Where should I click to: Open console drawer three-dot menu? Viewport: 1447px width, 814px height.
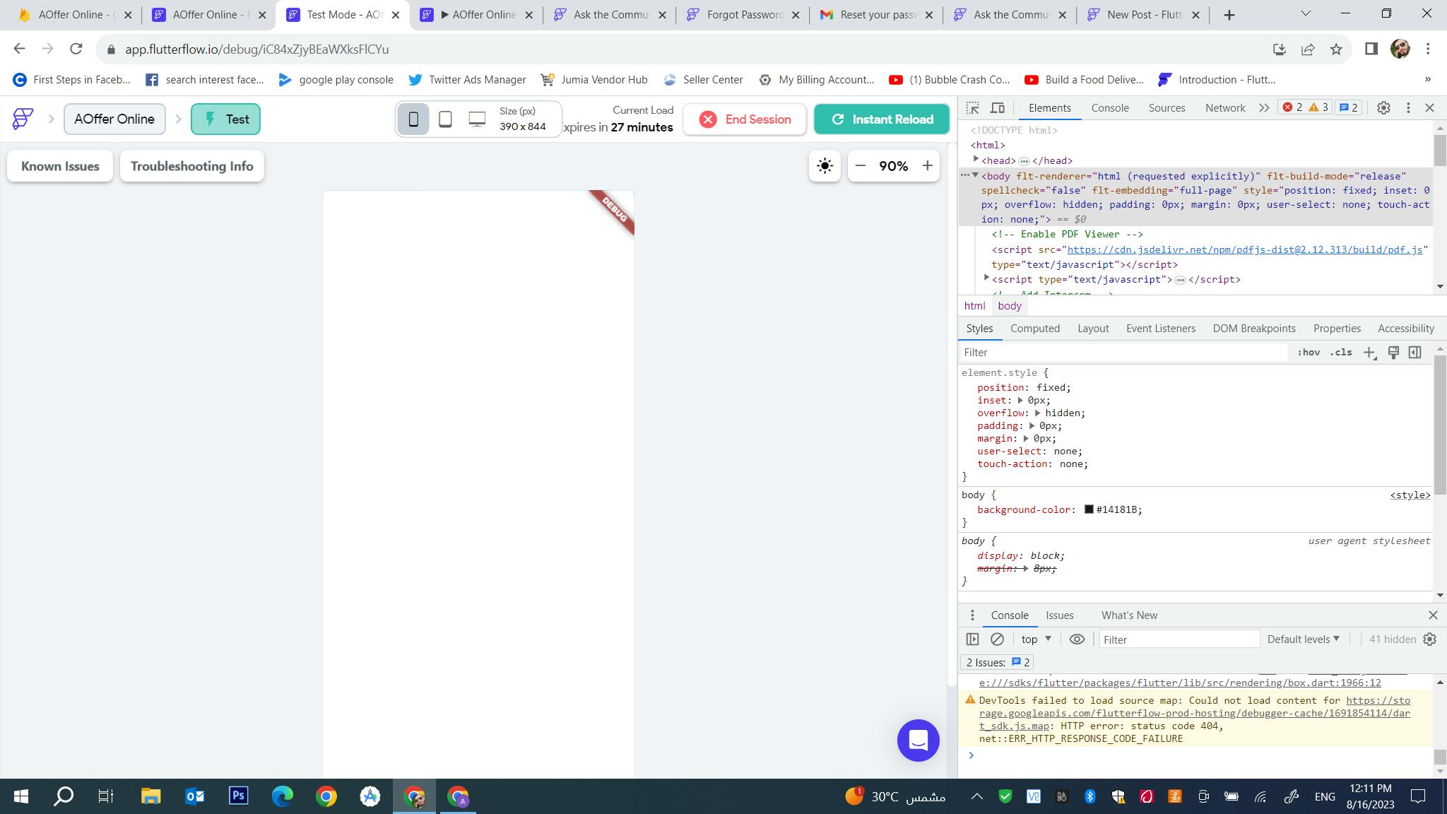972,615
